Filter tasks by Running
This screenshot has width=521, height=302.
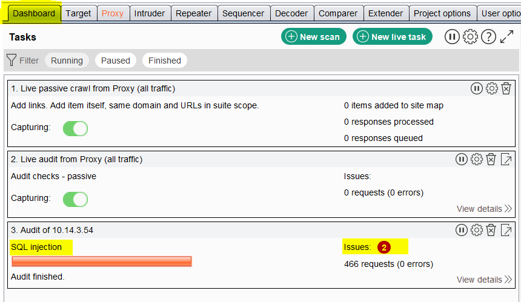[x=67, y=61]
